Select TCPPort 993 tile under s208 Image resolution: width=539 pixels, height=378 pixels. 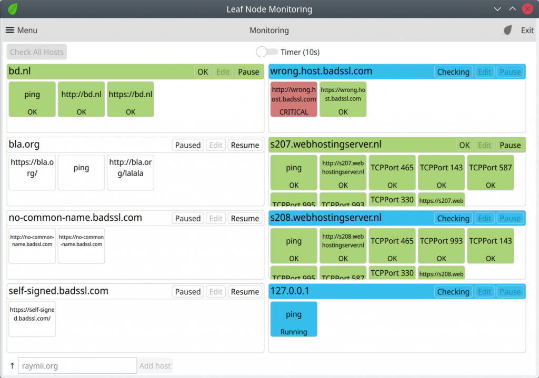pos(441,246)
